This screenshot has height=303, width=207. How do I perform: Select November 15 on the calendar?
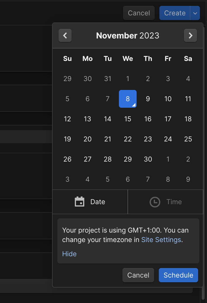pyautogui.click(x=128, y=119)
